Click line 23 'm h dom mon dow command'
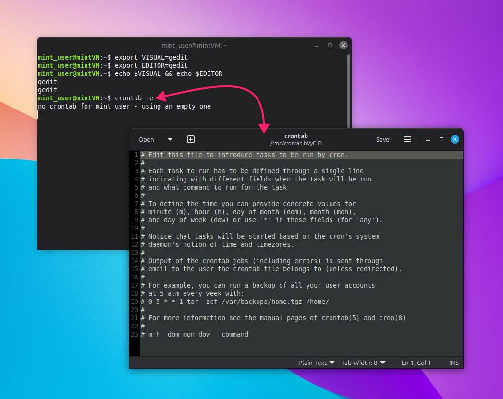 [x=195, y=335]
